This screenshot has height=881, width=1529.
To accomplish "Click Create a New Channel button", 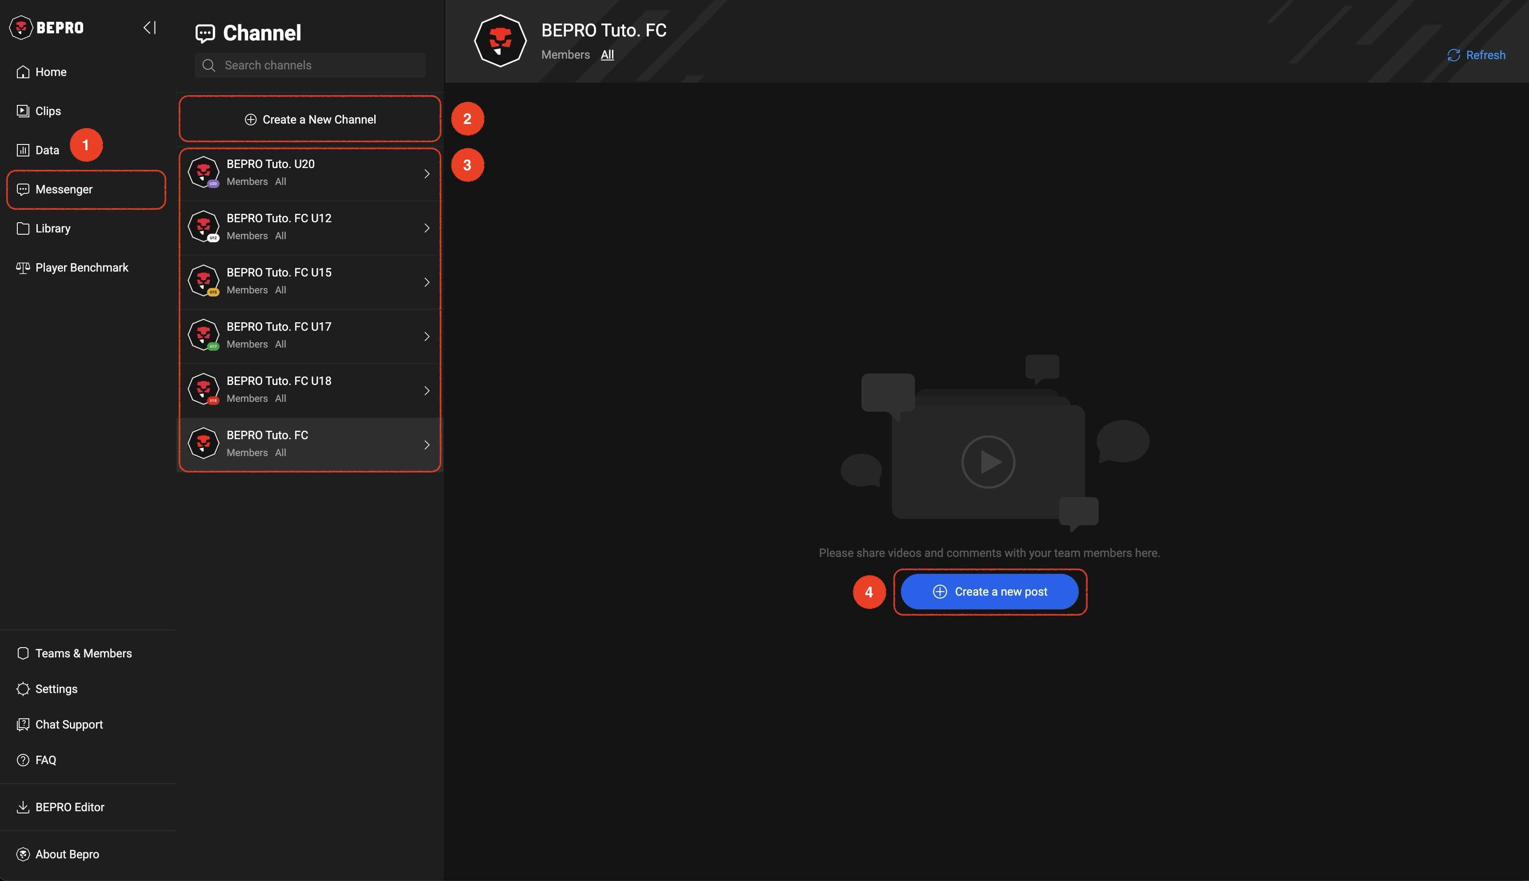I will click(x=310, y=119).
